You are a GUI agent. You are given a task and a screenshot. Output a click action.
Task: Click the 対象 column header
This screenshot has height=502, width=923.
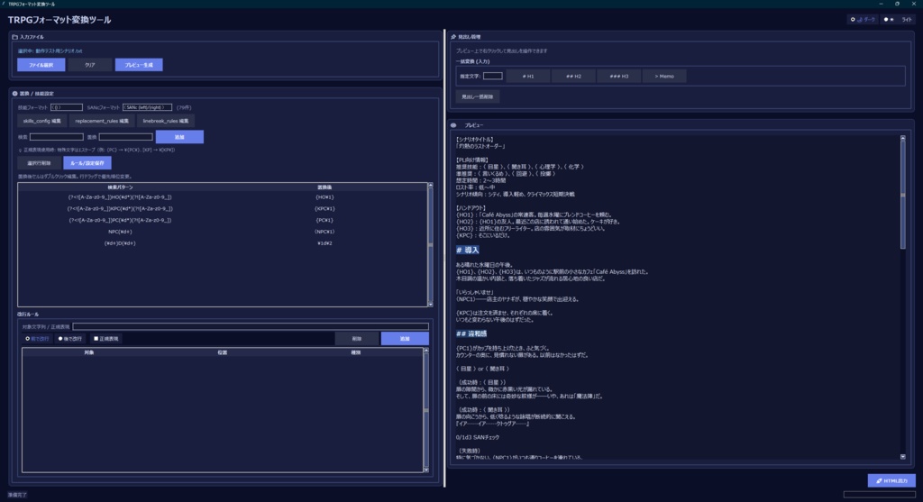pyautogui.click(x=89, y=351)
